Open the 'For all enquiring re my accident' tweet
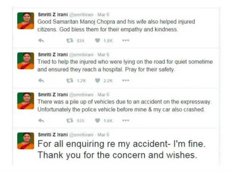233x172 pixels. (117, 149)
